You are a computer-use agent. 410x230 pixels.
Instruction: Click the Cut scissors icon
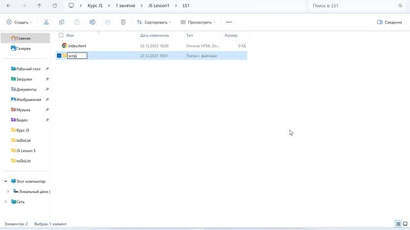46,22
